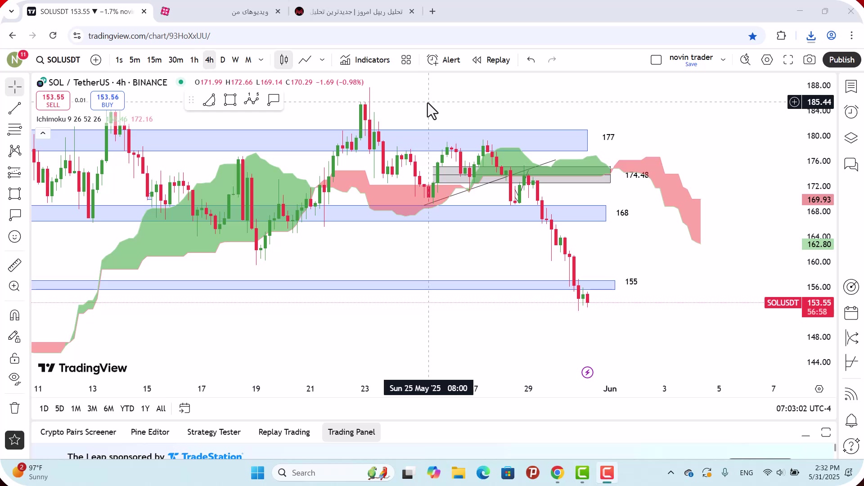Expand chart style dropdown arrow
The width and height of the screenshot is (864, 486).
(322, 60)
